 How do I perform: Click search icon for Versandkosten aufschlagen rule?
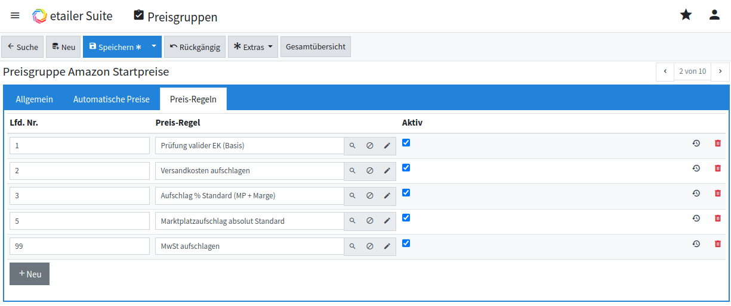(x=352, y=171)
